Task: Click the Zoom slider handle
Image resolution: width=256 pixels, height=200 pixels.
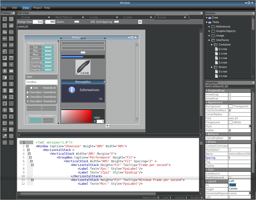Action: click(77, 22)
